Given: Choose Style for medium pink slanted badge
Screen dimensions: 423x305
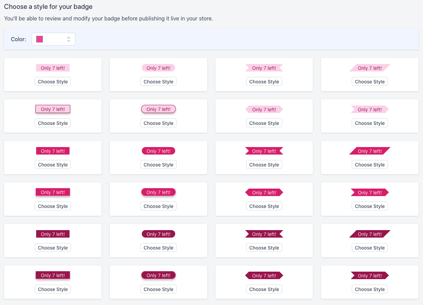Looking at the screenshot, I should (x=370, y=165).
